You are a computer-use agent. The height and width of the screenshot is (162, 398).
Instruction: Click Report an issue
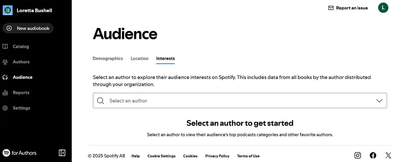[348, 8]
